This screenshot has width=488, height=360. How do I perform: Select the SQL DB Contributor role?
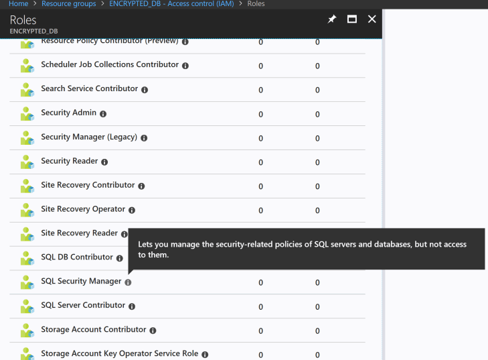click(77, 257)
